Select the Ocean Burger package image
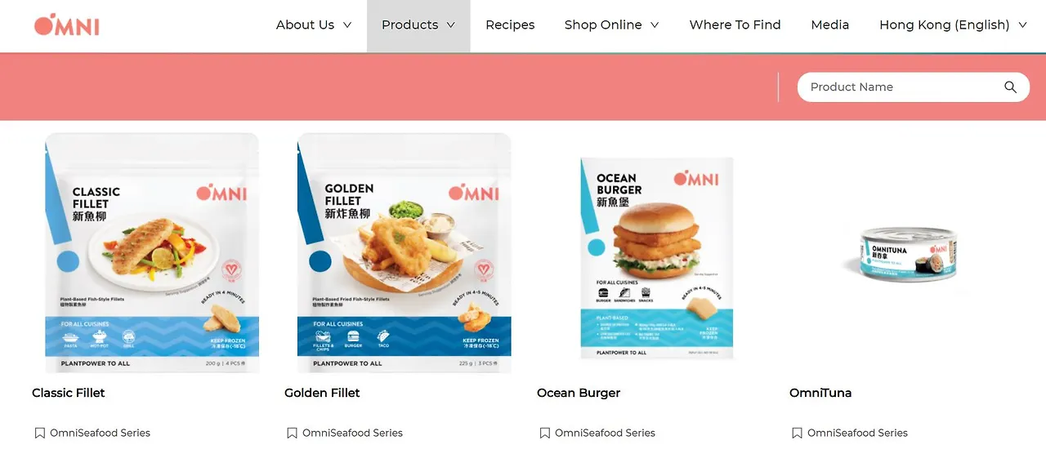This screenshot has height=476, width=1046. tap(657, 258)
